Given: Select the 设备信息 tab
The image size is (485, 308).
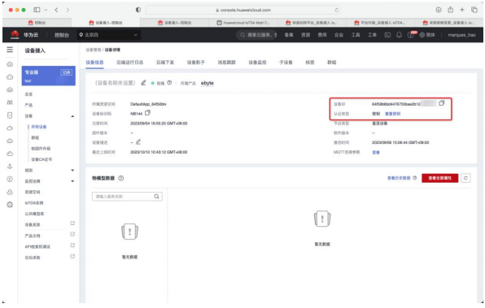Looking at the screenshot, I should [x=94, y=63].
